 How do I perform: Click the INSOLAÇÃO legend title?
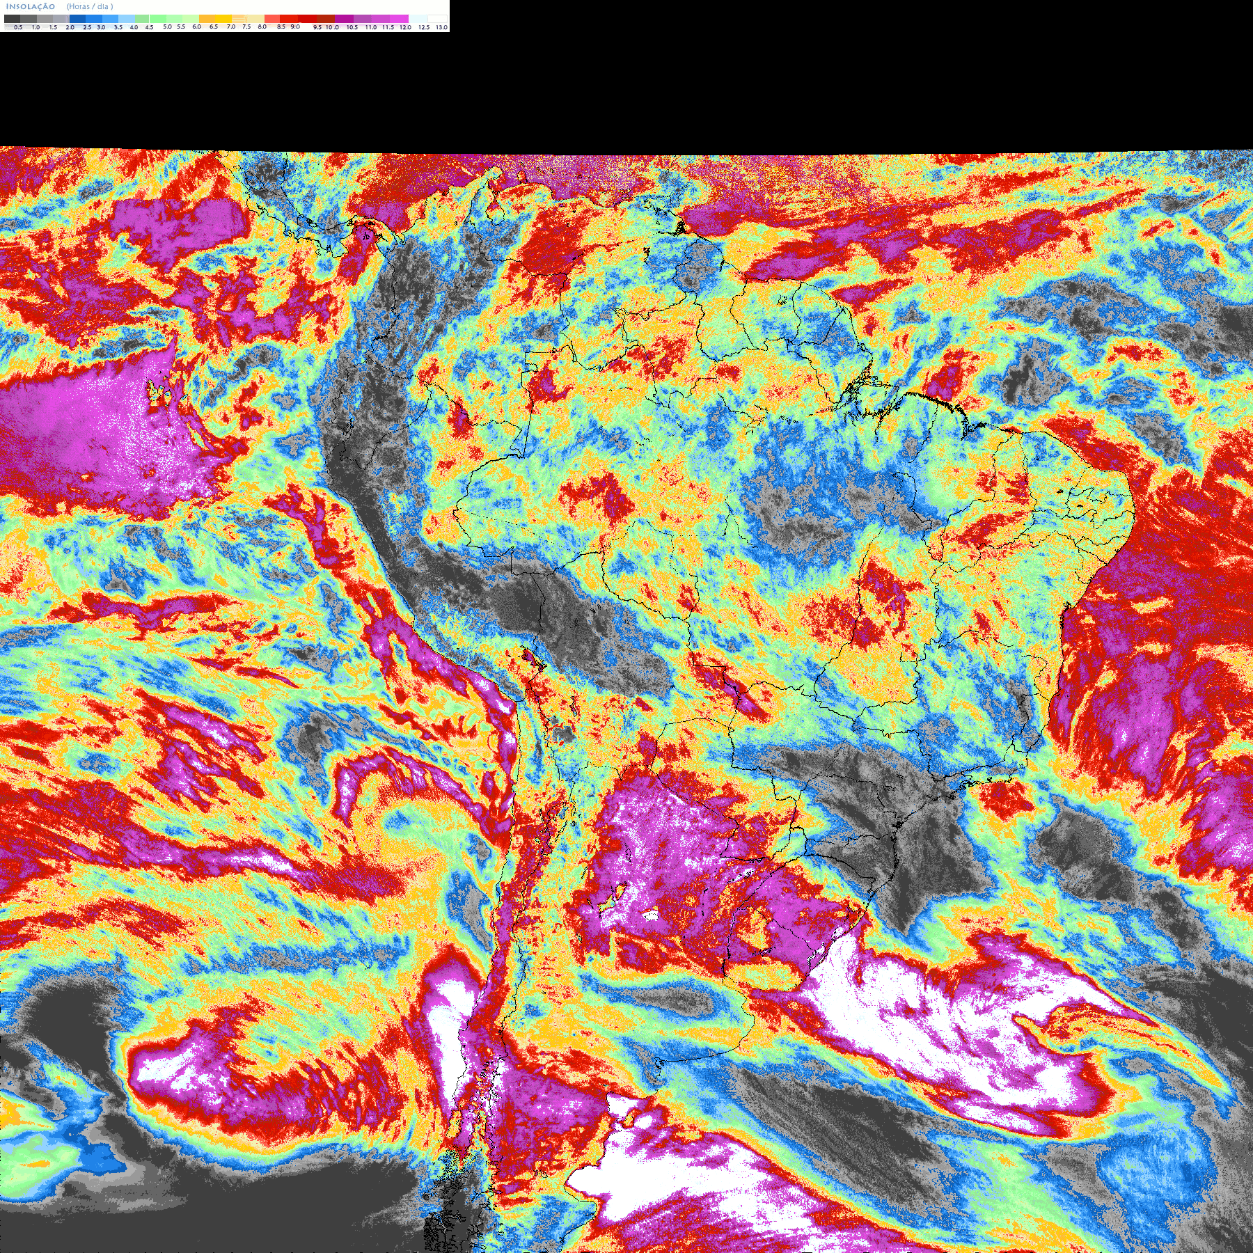pos(30,6)
